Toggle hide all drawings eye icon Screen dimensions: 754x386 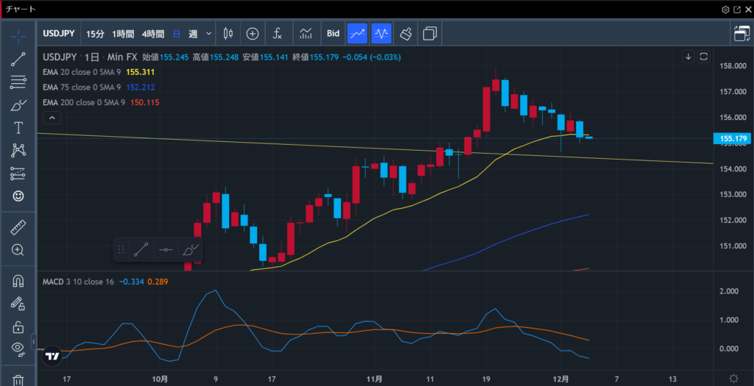point(18,349)
